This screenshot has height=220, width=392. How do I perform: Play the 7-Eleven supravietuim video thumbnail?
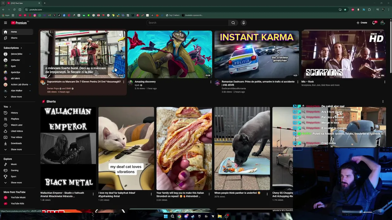coord(83,54)
